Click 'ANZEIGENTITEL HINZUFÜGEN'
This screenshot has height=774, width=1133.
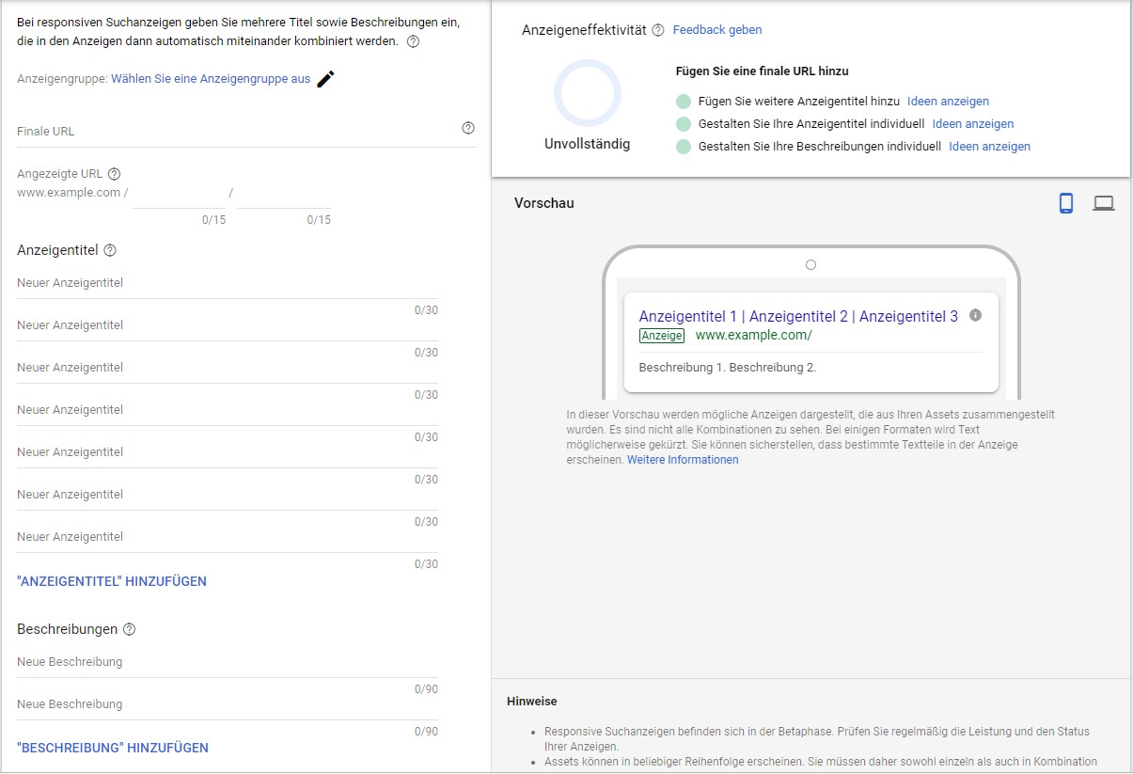coord(110,581)
